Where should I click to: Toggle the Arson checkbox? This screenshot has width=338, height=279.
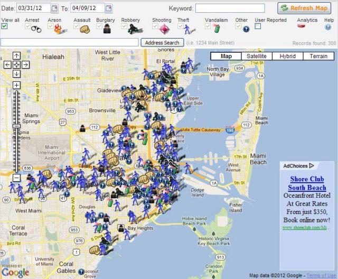click(x=51, y=26)
